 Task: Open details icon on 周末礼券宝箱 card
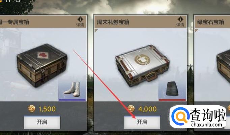[180, 22]
